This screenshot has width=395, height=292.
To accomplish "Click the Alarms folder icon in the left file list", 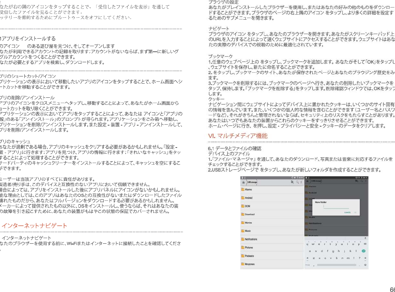I will pos(243,189).
